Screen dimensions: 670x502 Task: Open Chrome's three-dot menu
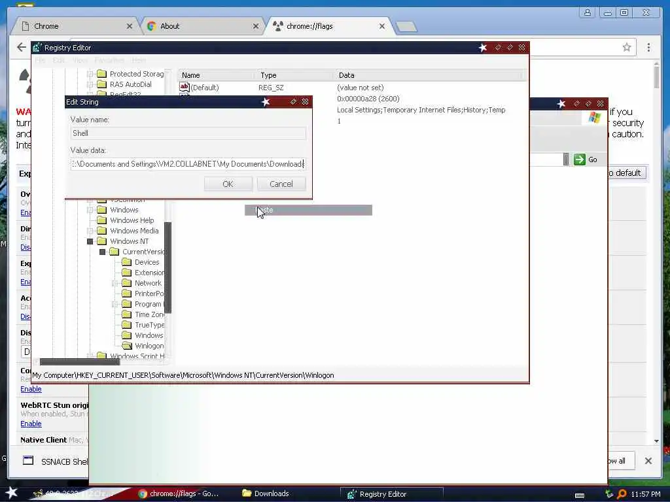coord(648,47)
